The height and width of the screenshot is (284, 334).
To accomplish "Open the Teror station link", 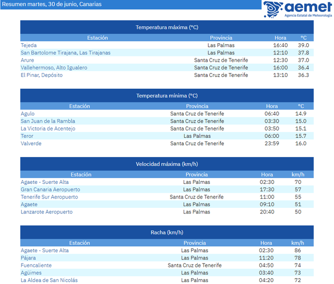I will tap(27, 136).
